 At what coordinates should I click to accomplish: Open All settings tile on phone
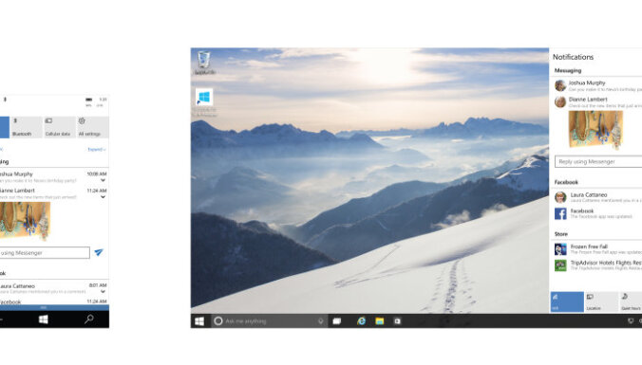pos(92,127)
